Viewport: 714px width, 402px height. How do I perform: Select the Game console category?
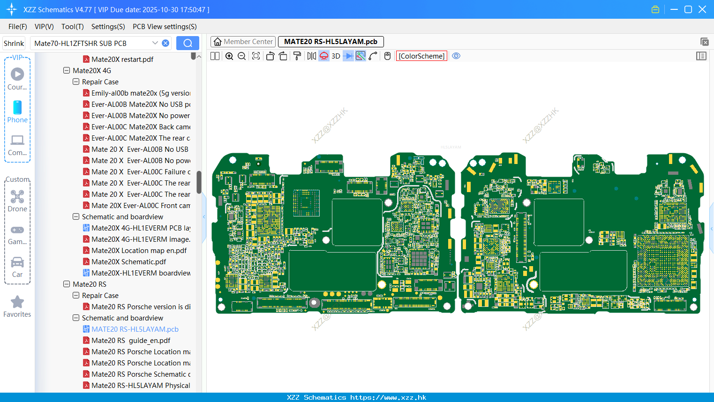pos(17,234)
